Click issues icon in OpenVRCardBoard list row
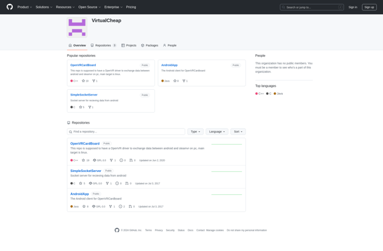This screenshot has height=251, width=383. 121,160
